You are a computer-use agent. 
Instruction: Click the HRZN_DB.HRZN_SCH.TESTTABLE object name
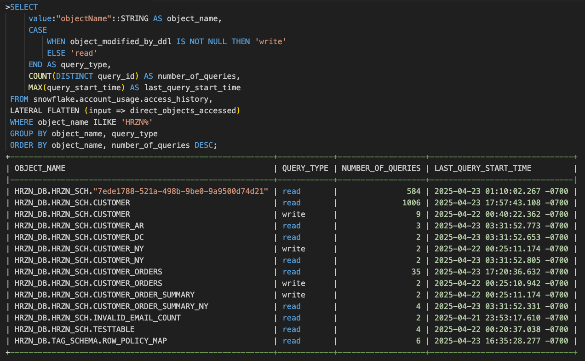(x=75, y=329)
